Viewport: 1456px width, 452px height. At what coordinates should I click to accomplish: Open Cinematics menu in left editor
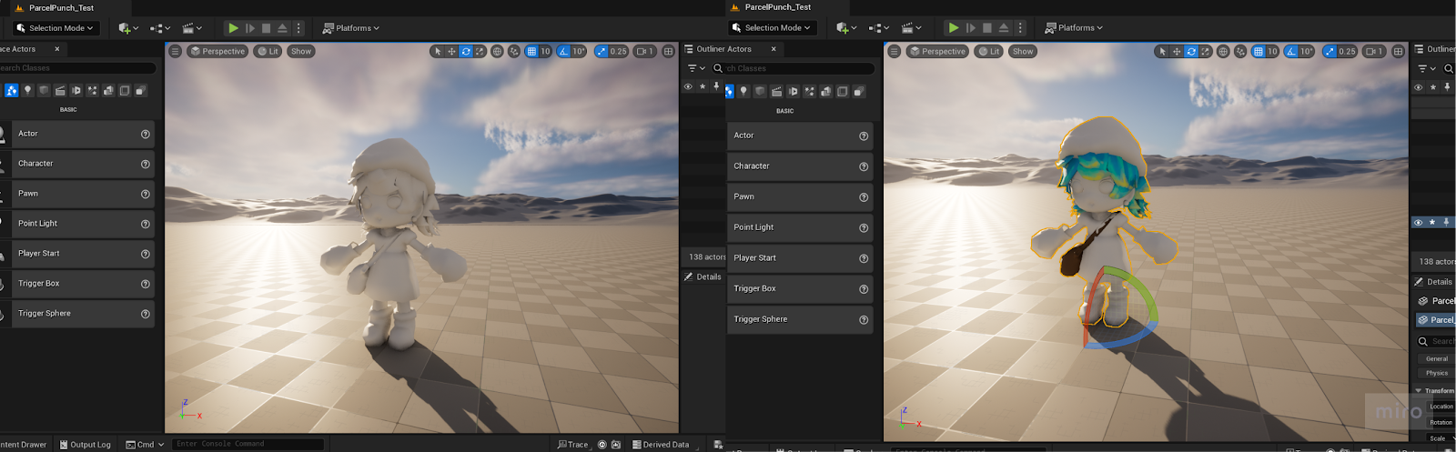pos(192,28)
